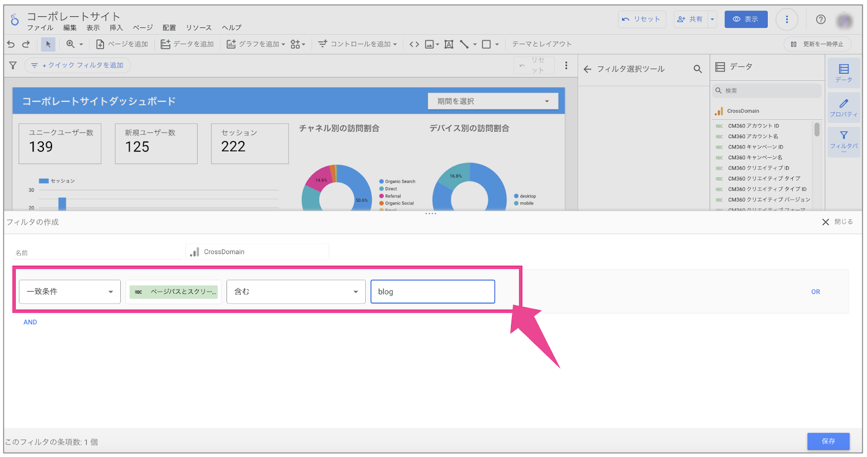The image size is (867, 457).
Task: Open the View menu
Action: pyautogui.click(x=93, y=28)
